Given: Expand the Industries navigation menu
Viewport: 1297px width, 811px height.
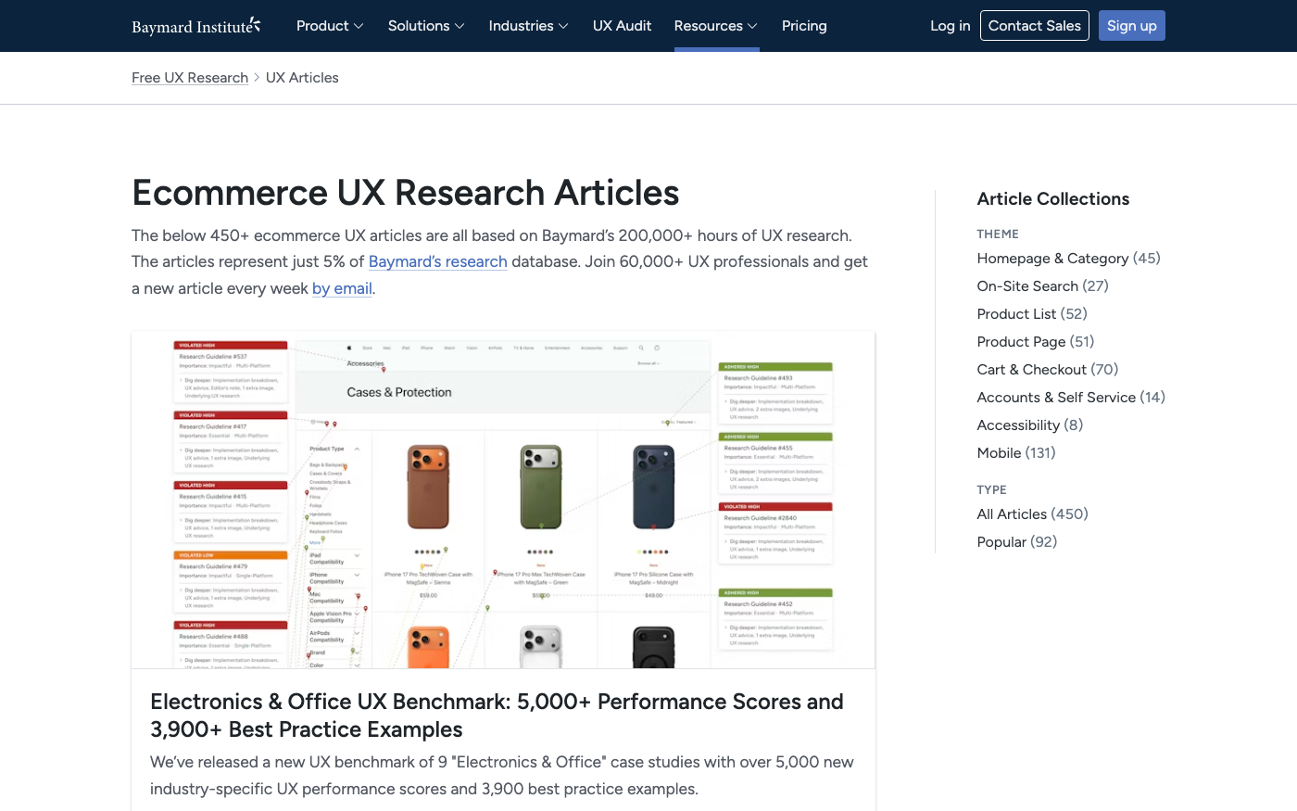Looking at the screenshot, I should [528, 26].
